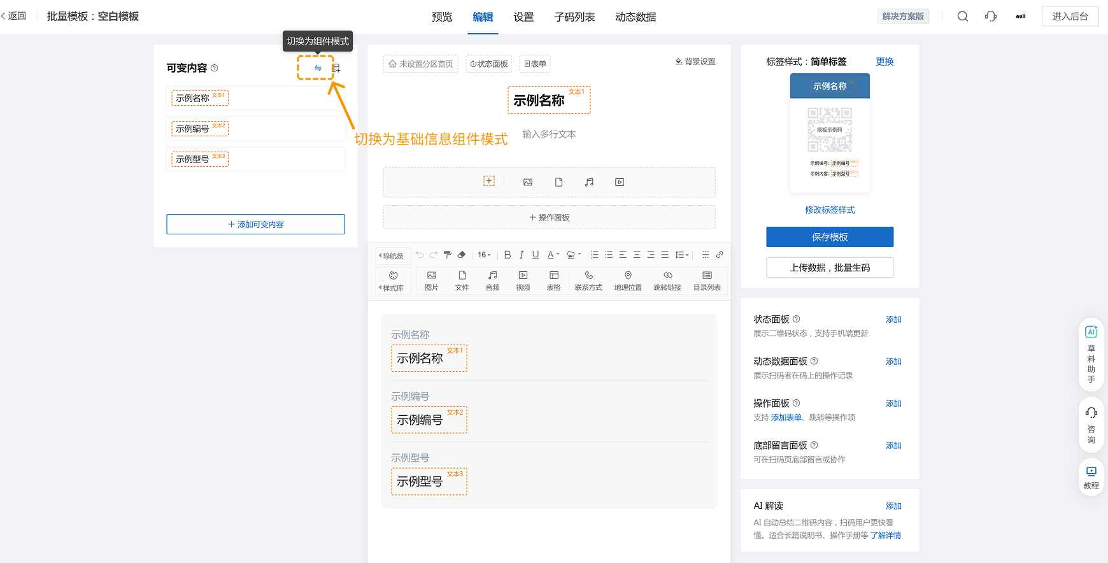Add the 底部留言面板 panel
The image size is (1108, 563).
click(x=893, y=446)
